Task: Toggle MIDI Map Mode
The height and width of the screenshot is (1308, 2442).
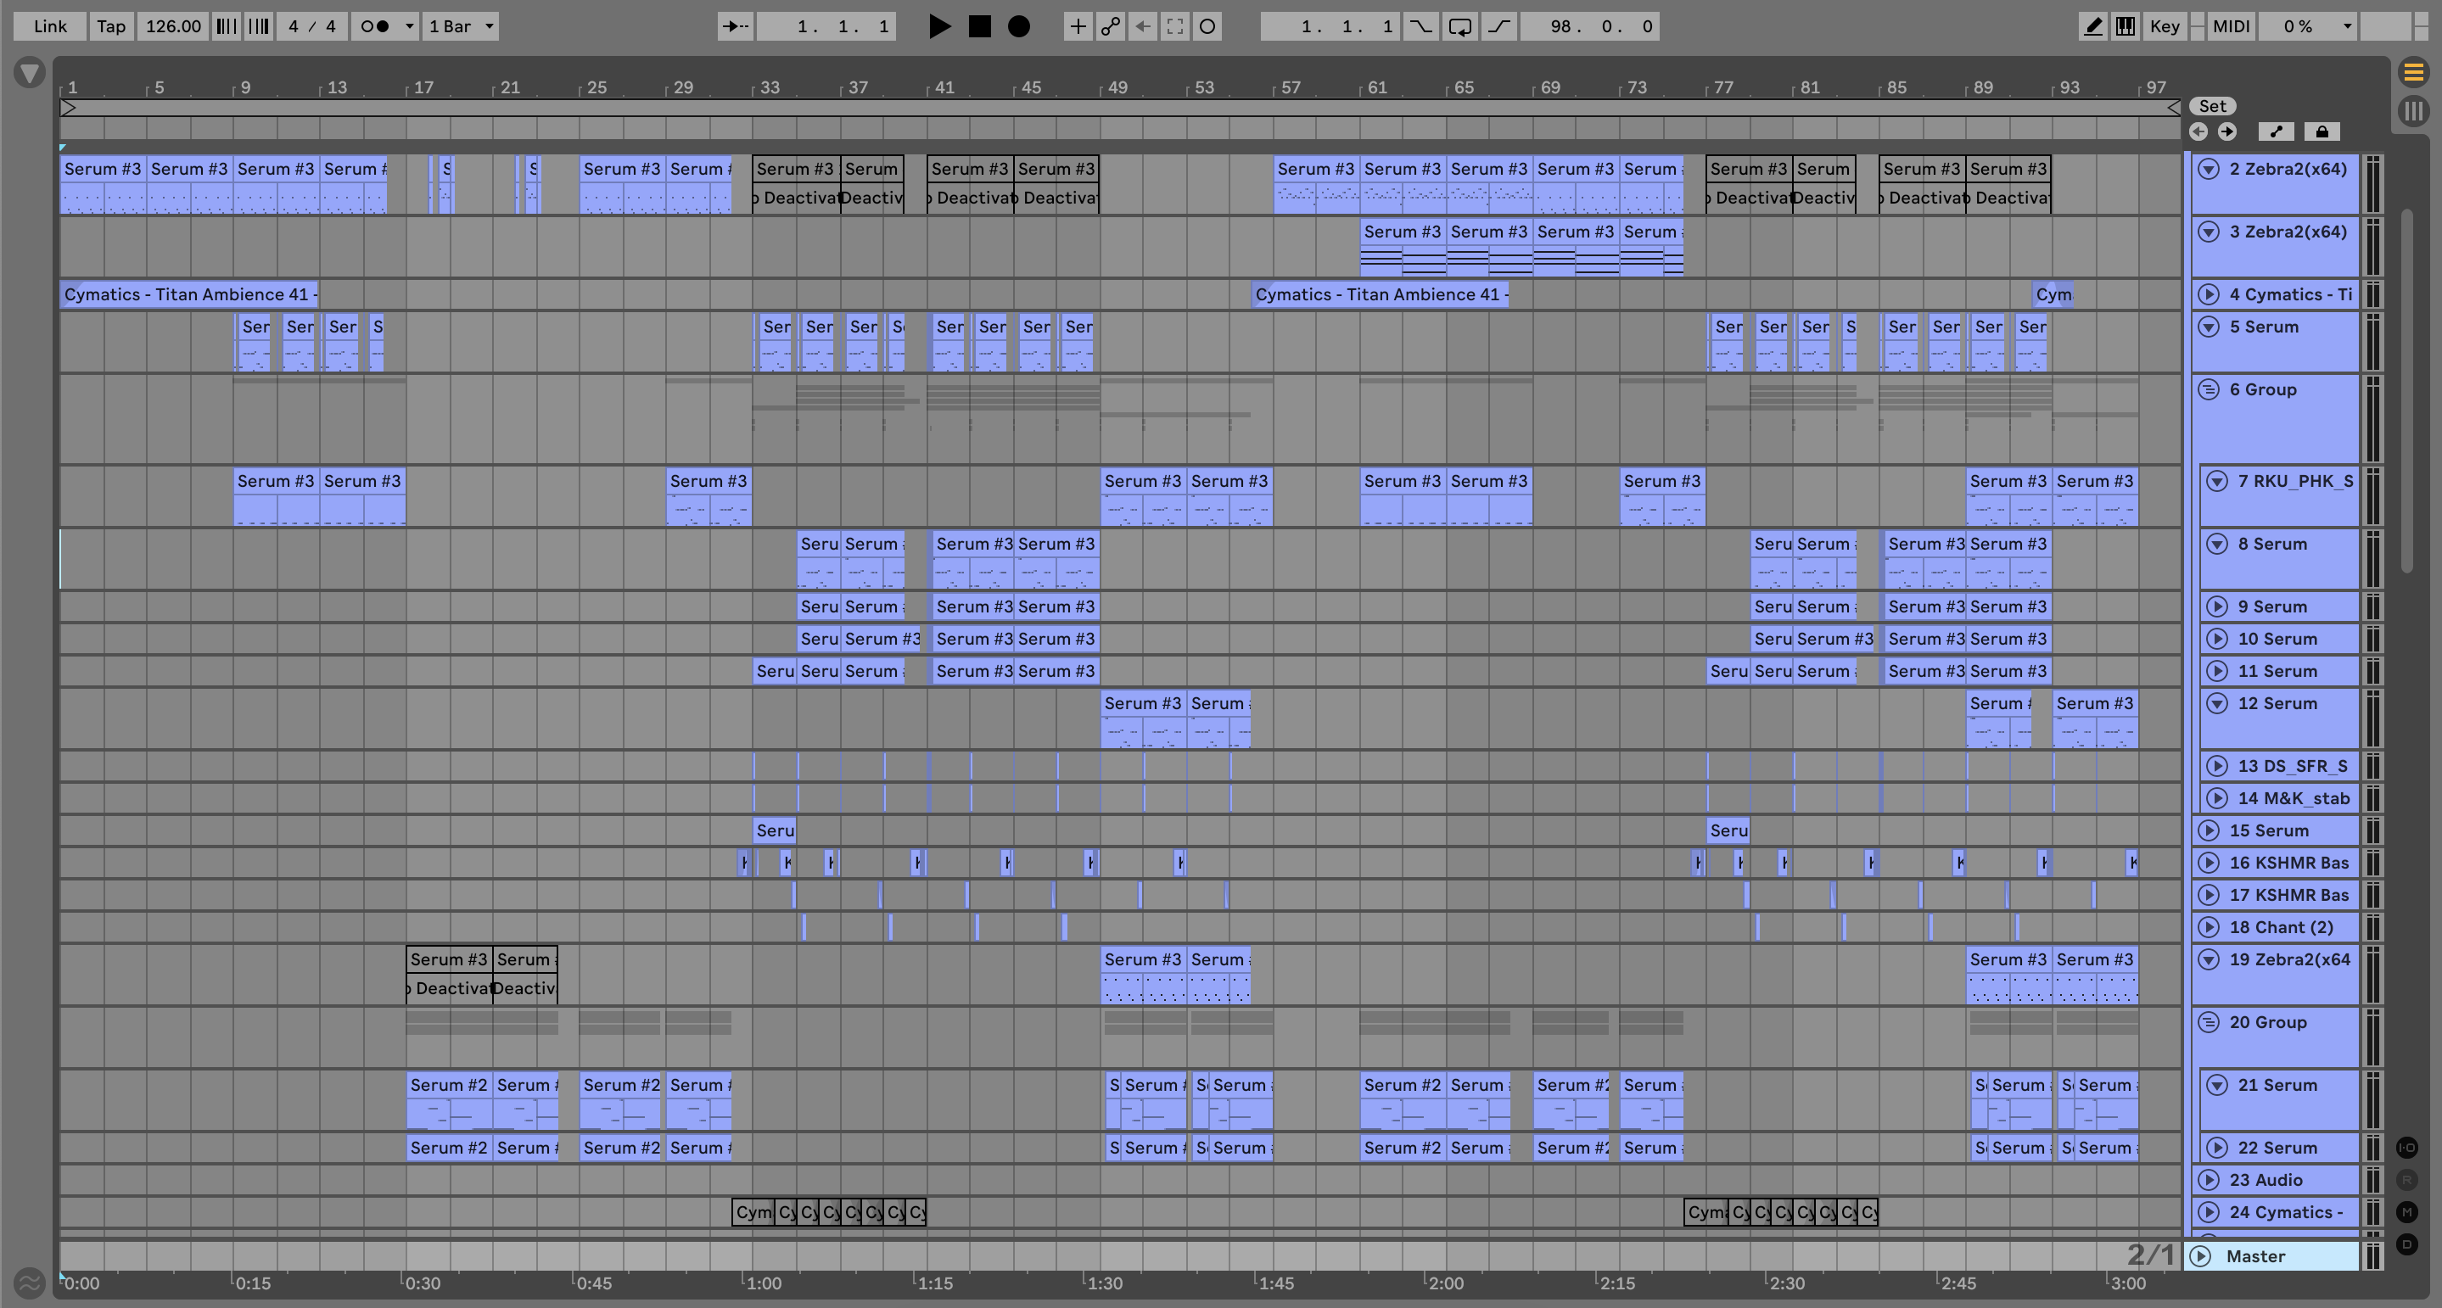Action: coord(2231,26)
